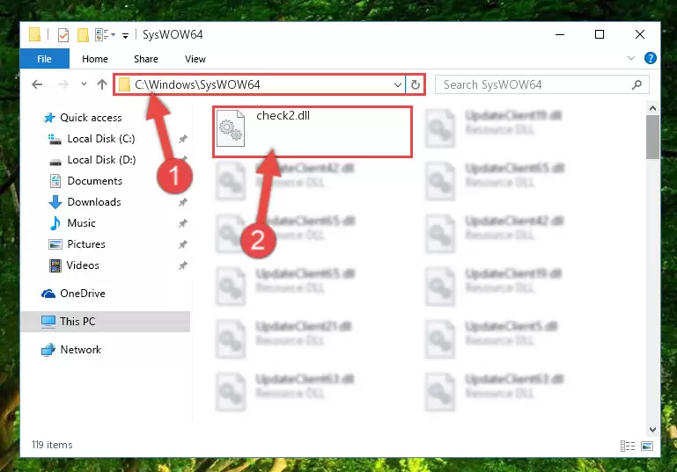The width and height of the screenshot is (677, 472).
Task: Click the 119 items status text
Action: [x=52, y=445]
